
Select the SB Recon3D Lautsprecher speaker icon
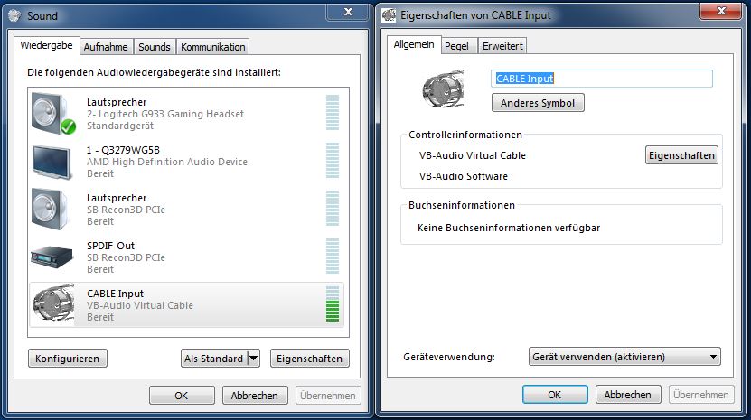[x=52, y=209]
